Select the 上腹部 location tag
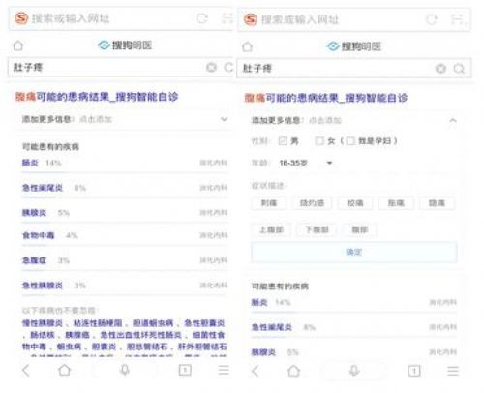 click(272, 229)
